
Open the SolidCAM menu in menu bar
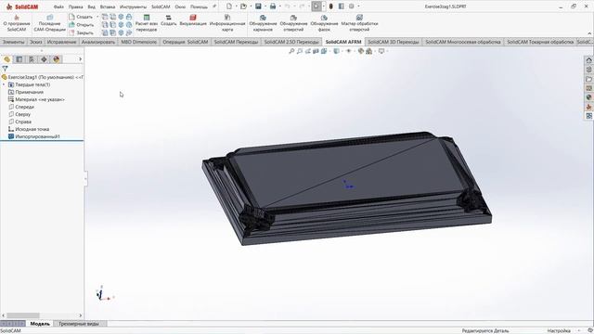(161, 6)
